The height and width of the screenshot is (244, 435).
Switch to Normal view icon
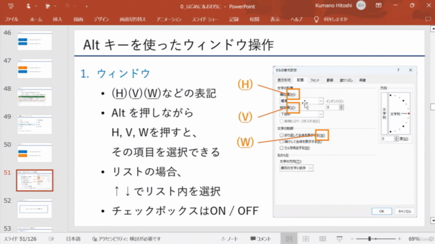pyautogui.click(x=289, y=239)
